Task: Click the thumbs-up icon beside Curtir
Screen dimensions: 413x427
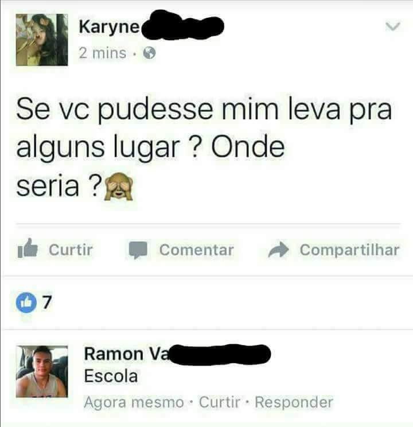Action: click(x=27, y=249)
